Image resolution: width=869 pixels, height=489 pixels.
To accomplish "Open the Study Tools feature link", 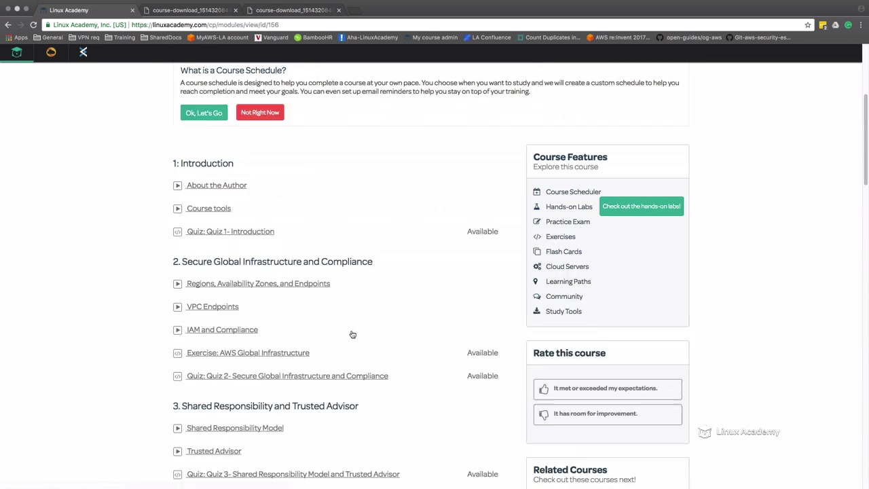I will 563,312.
